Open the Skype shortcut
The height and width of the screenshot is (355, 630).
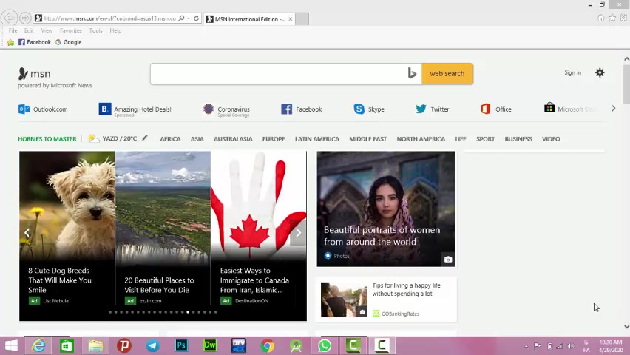(368, 109)
